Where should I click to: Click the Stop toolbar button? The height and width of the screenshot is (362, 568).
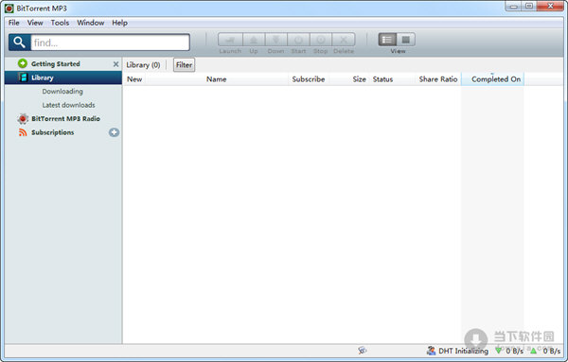point(321,40)
